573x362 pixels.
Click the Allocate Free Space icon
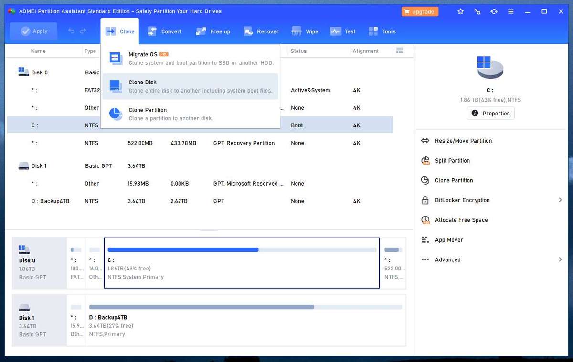(x=425, y=220)
